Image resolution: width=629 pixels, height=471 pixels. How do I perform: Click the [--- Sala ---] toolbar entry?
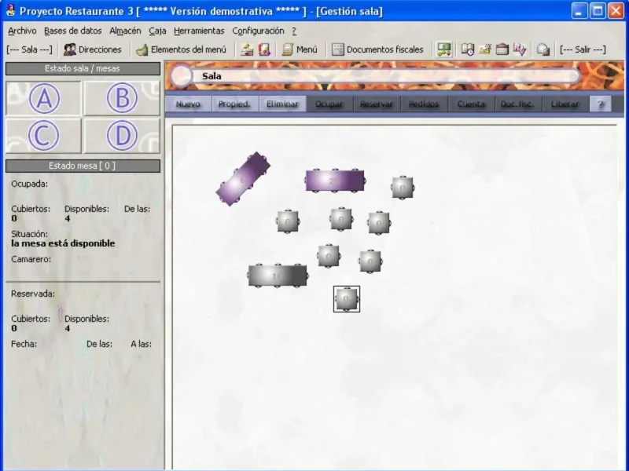click(29, 49)
